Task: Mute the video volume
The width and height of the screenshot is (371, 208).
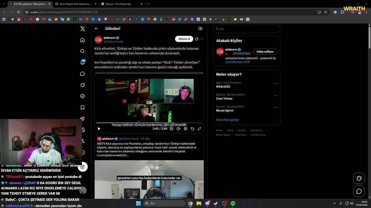Action: coord(179,129)
